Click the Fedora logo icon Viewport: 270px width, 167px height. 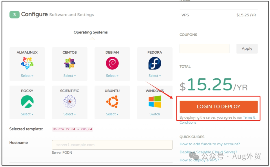pyautogui.click(x=155, y=63)
